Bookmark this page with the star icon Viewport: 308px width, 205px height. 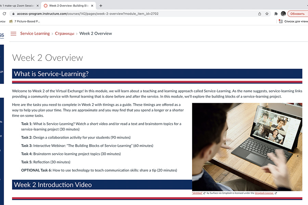point(267,14)
